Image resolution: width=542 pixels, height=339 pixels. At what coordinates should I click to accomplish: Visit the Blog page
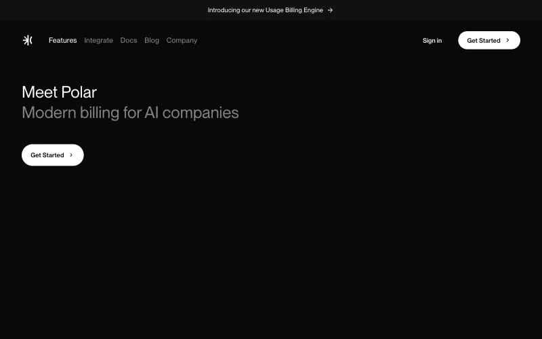152,41
